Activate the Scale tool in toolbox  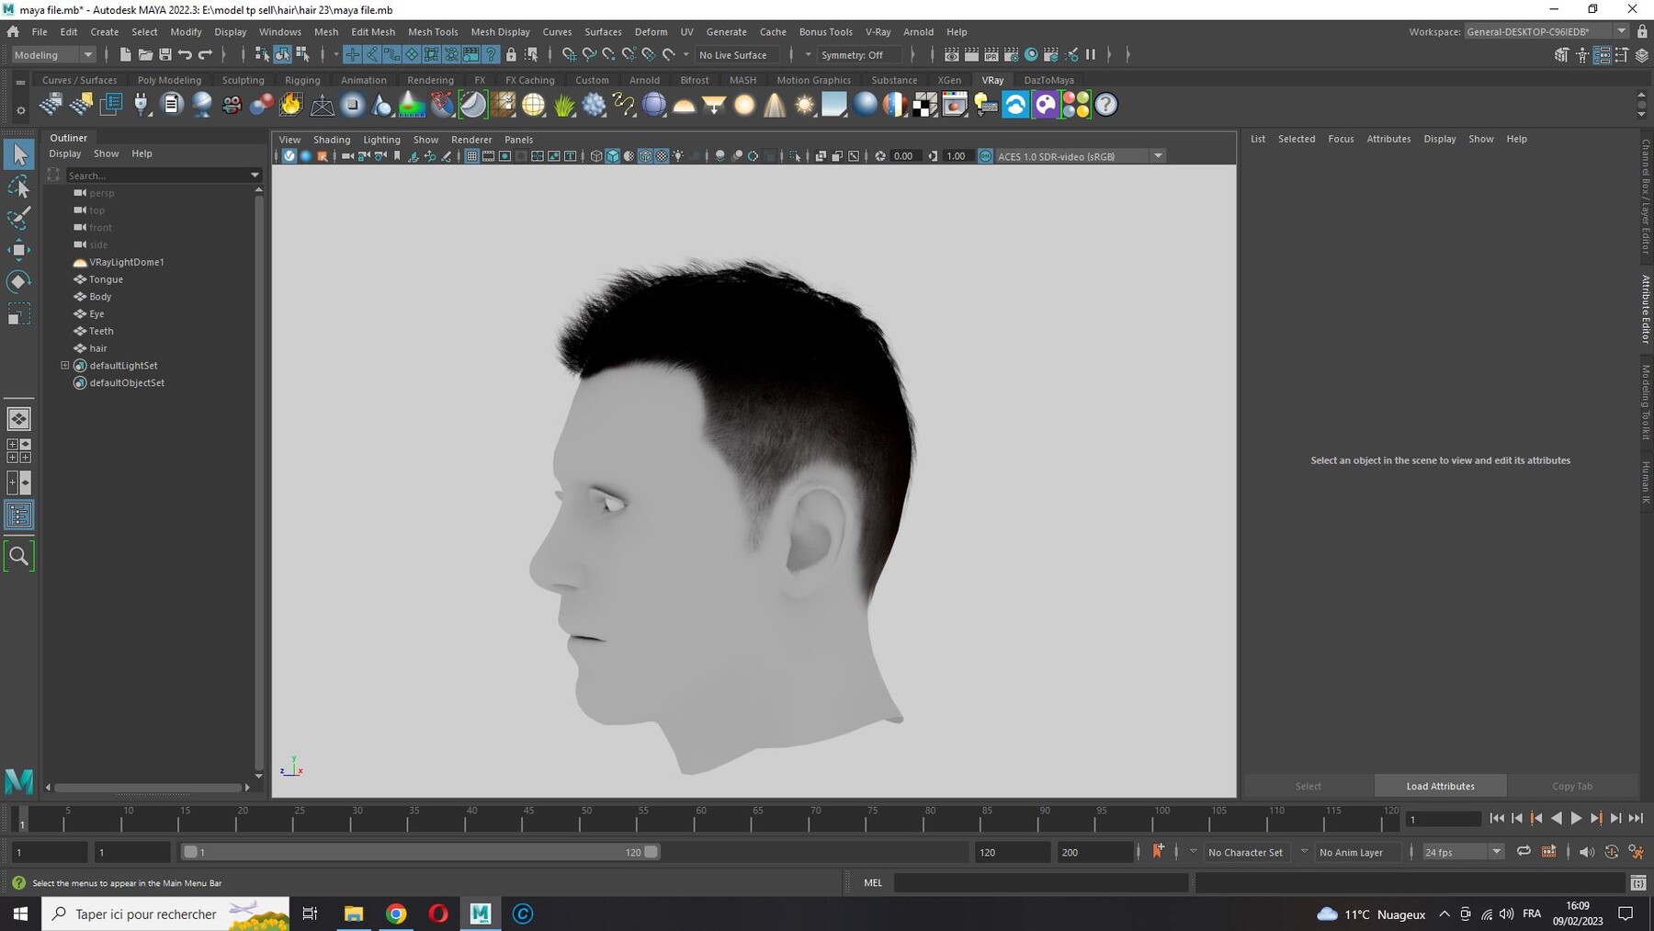(18, 313)
